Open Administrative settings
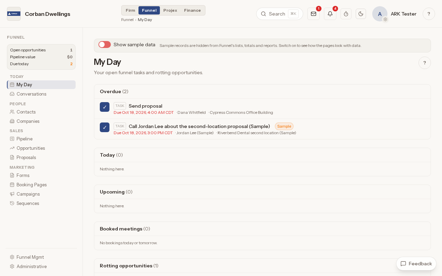This screenshot has height=276, width=442. pos(41,266)
